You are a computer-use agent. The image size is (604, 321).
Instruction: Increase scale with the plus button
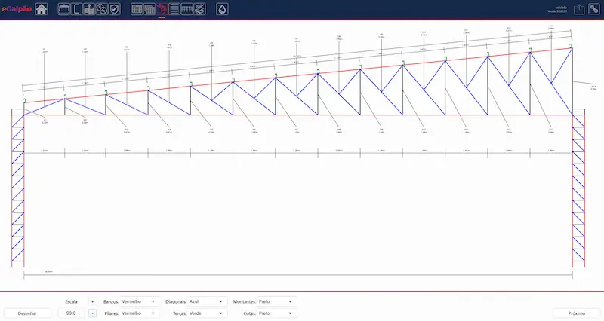click(x=92, y=301)
